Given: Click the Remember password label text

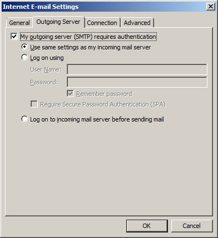Looking at the screenshot, I should pos(105,94).
